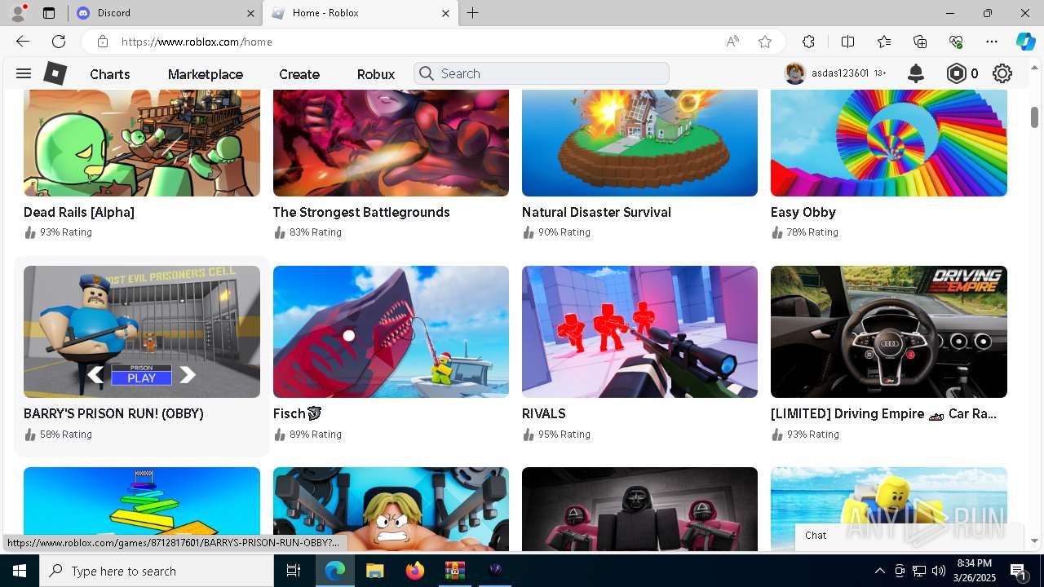Open the Windows Start menu
This screenshot has width=1044, height=587.
19,571
